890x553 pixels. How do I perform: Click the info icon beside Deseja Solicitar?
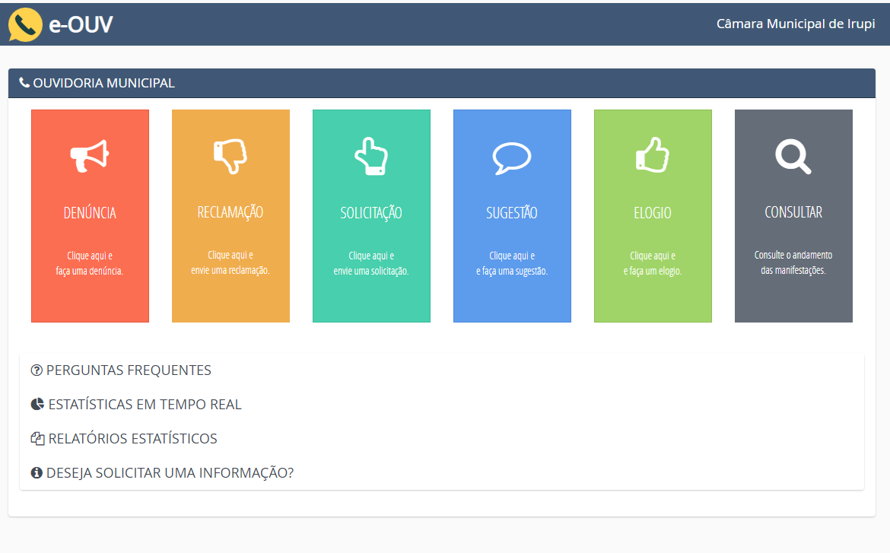37,473
